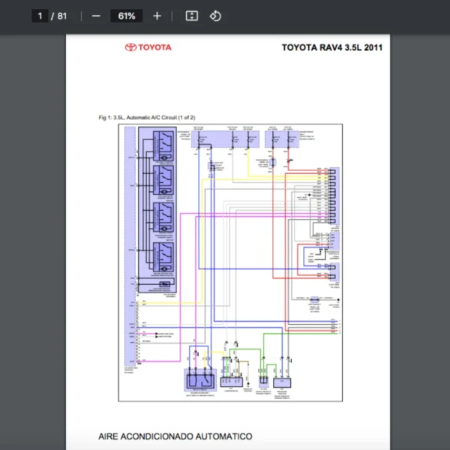The width and height of the screenshot is (450, 450).
Task: Click the blue component box at bottom left of diagram
Action: pyautogui.click(x=200, y=380)
